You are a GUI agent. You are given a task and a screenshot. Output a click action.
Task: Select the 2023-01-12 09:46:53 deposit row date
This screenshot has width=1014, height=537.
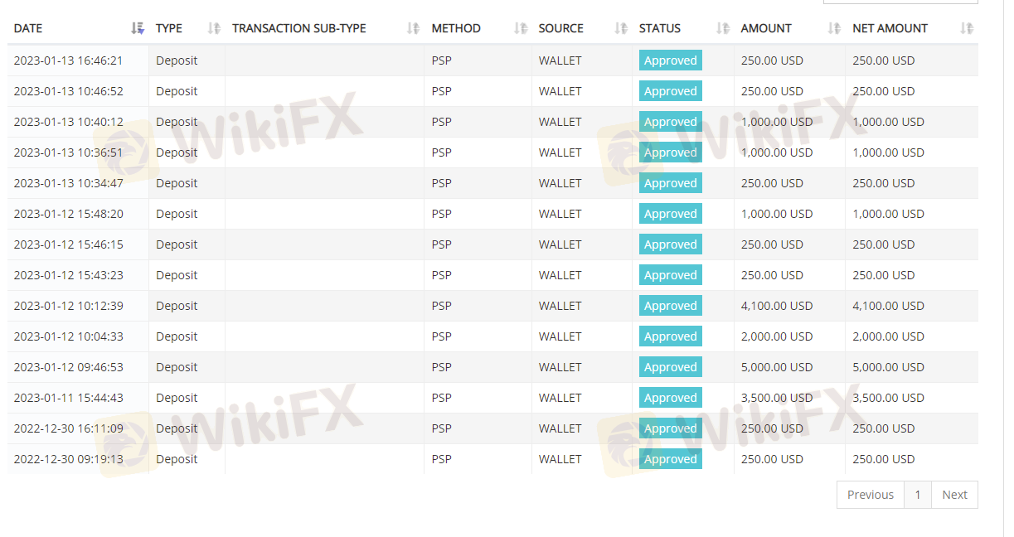68,367
